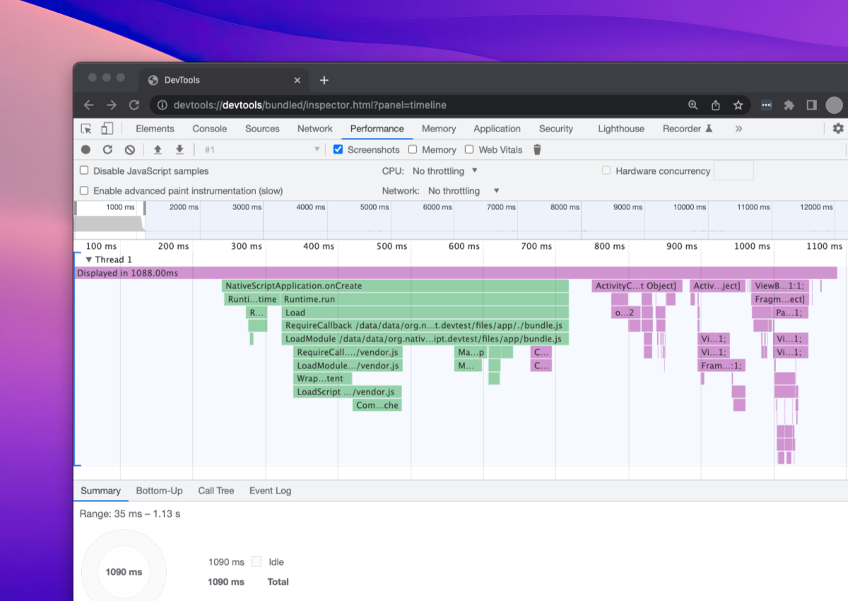Image resolution: width=848 pixels, height=601 pixels.
Task: Enable the Web Vitals checkbox
Action: [x=469, y=150]
